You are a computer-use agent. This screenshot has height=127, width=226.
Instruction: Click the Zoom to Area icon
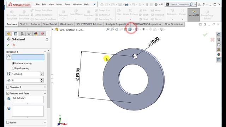[112, 29]
